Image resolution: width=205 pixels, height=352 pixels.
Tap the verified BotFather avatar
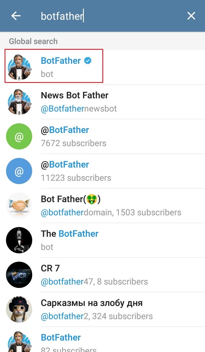pyautogui.click(x=19, y=67)
